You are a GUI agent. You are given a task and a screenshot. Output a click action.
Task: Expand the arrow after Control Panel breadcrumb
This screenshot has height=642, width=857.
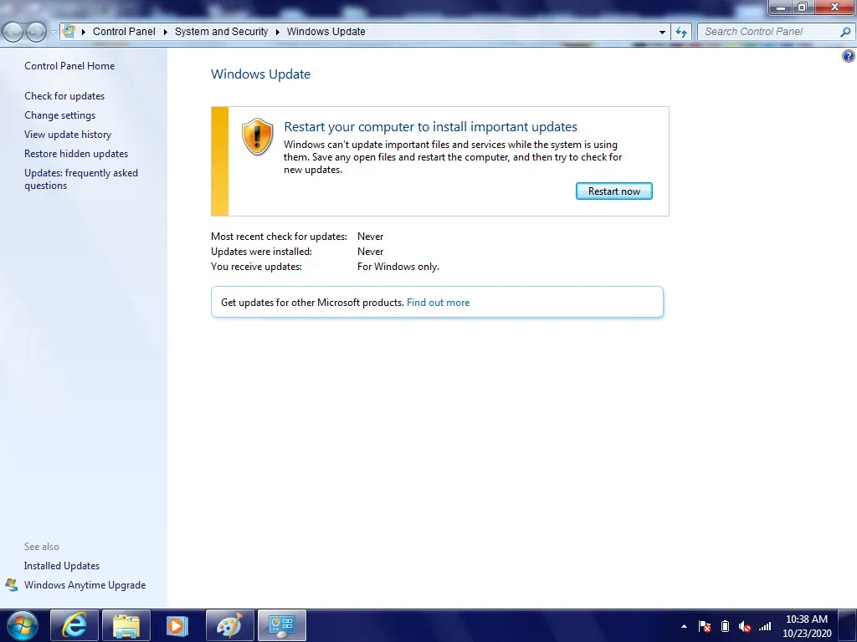pyautogui.click(x=165, y=32)
